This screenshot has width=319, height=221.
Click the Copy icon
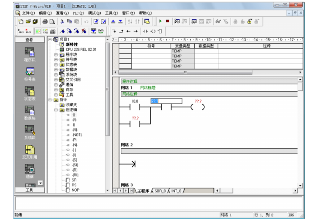[70, 21]
